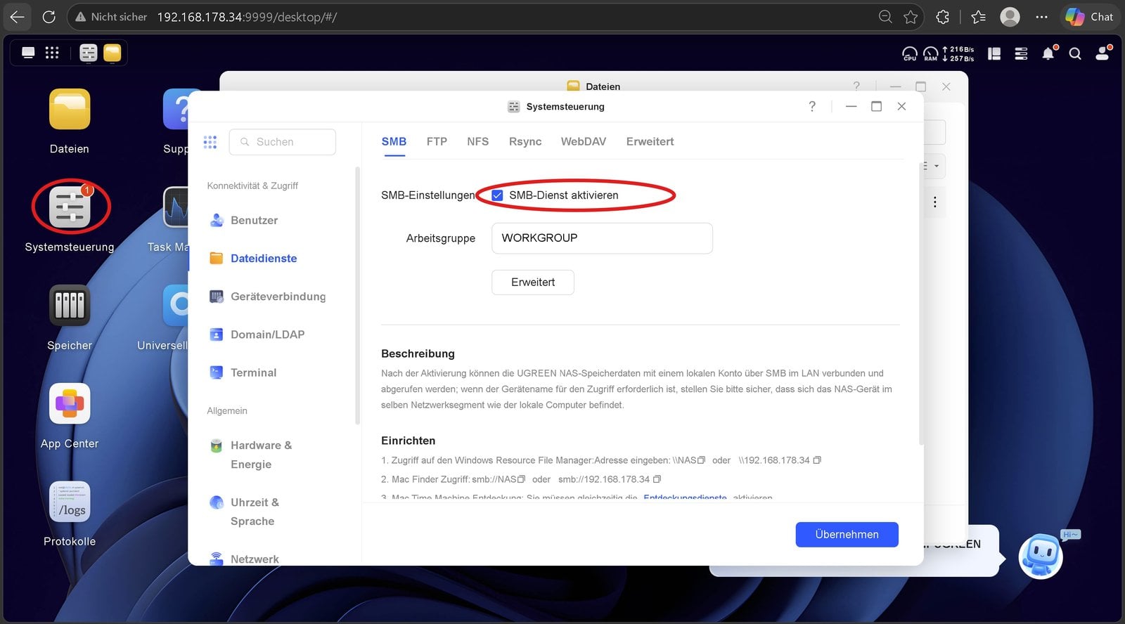Open the NAS global search icon
This screenshot has width=1125, height=624.
point(1075,53)
